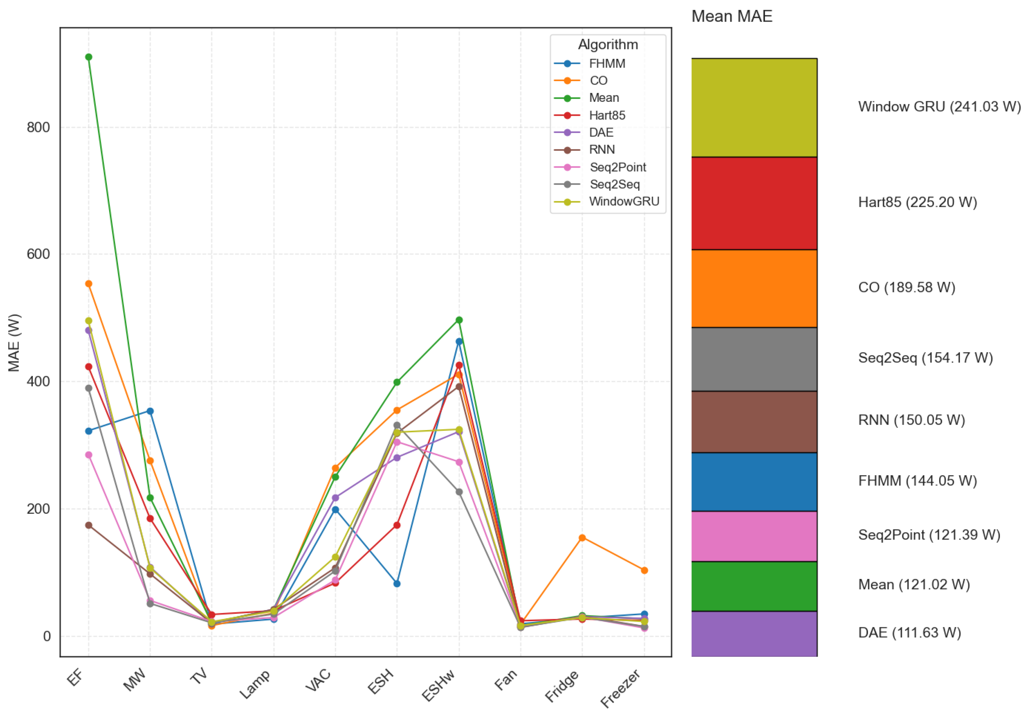The image size is (1026, 716).
Task: Click the Mean peak data point at EF
Action: click(88, 57)
